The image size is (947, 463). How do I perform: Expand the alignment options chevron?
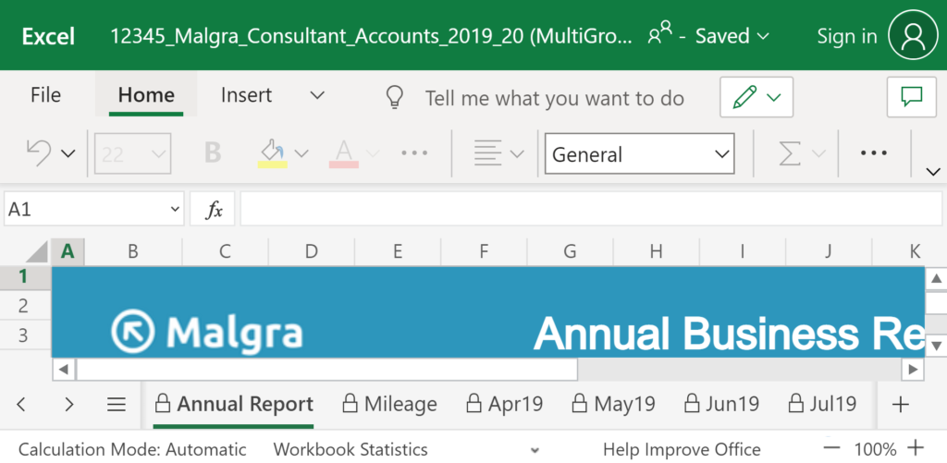pyautogui.click(x=517, y=154)
